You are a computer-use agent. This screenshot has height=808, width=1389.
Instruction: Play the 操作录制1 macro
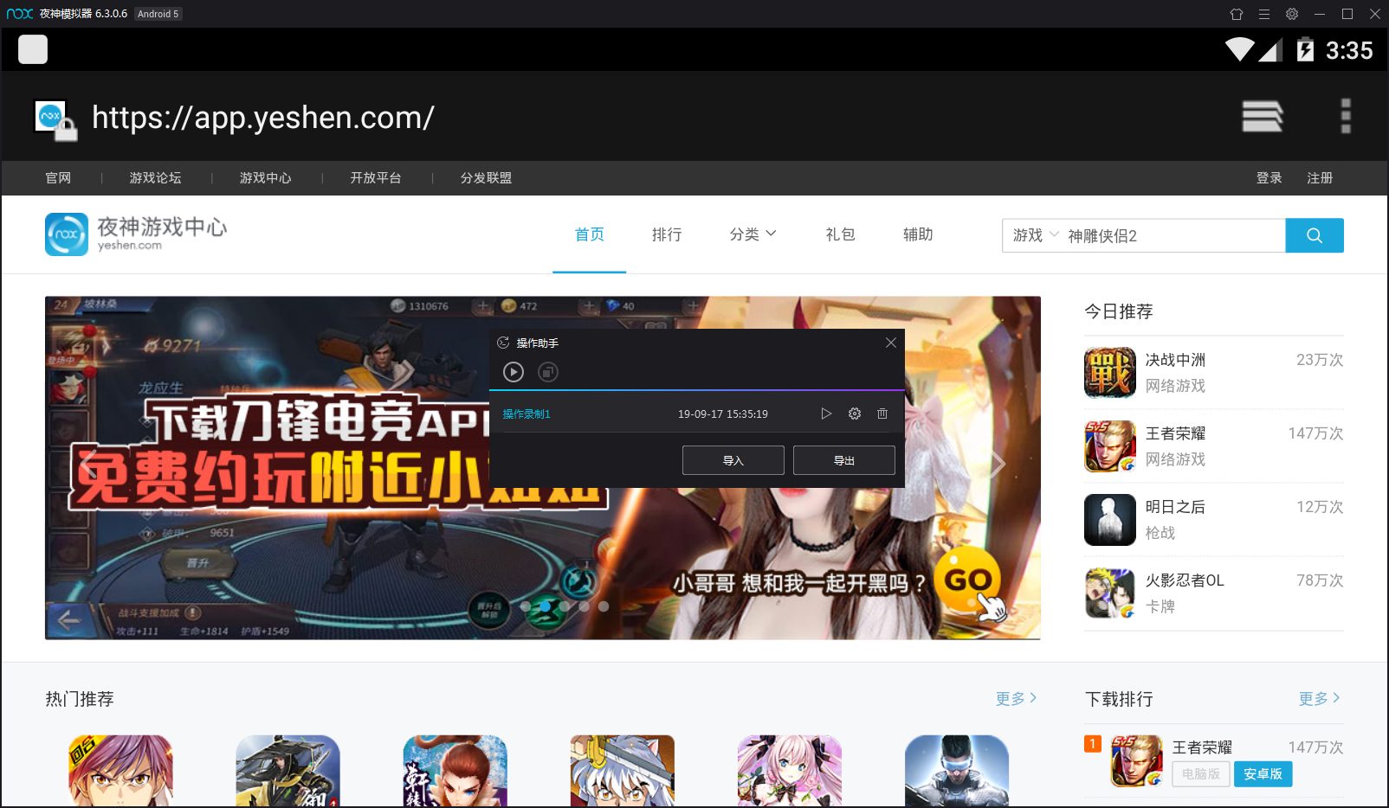click(x=826, y=414)
